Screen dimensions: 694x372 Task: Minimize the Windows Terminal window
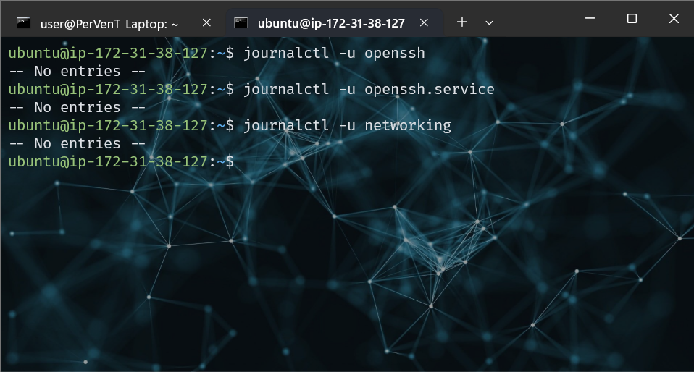click(x=592, y=19)
